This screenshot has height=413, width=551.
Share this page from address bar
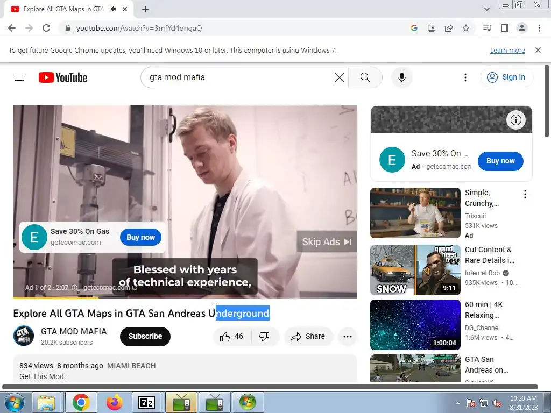pos(449,28)
